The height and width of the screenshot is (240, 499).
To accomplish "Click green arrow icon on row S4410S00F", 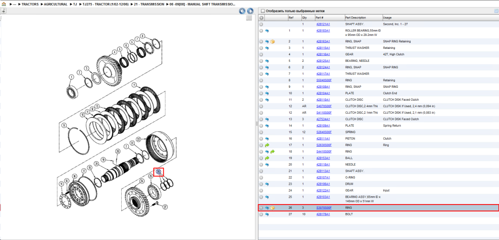I will point(272,152).
